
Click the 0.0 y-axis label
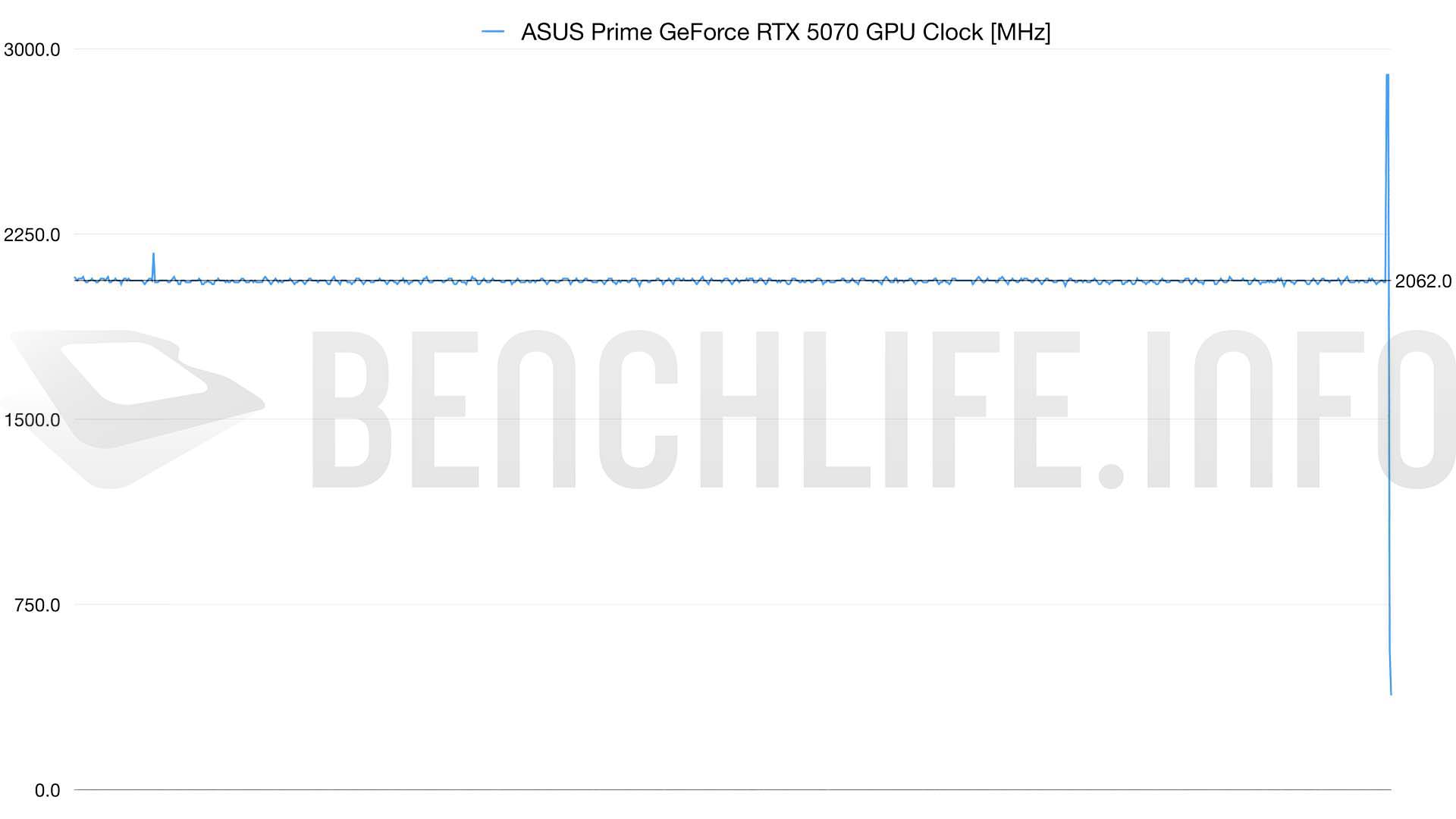[47, 790]
